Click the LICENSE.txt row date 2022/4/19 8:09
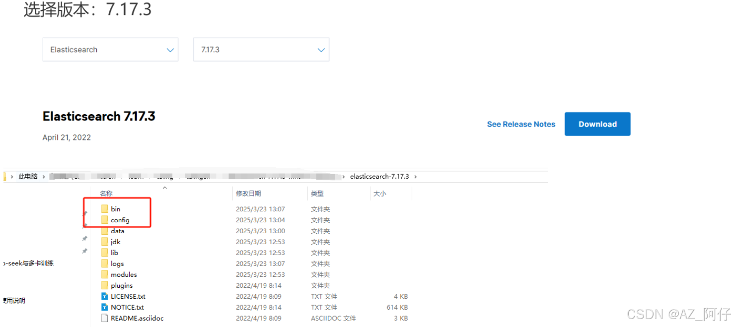The image size is (733, 327). point(259,296)
